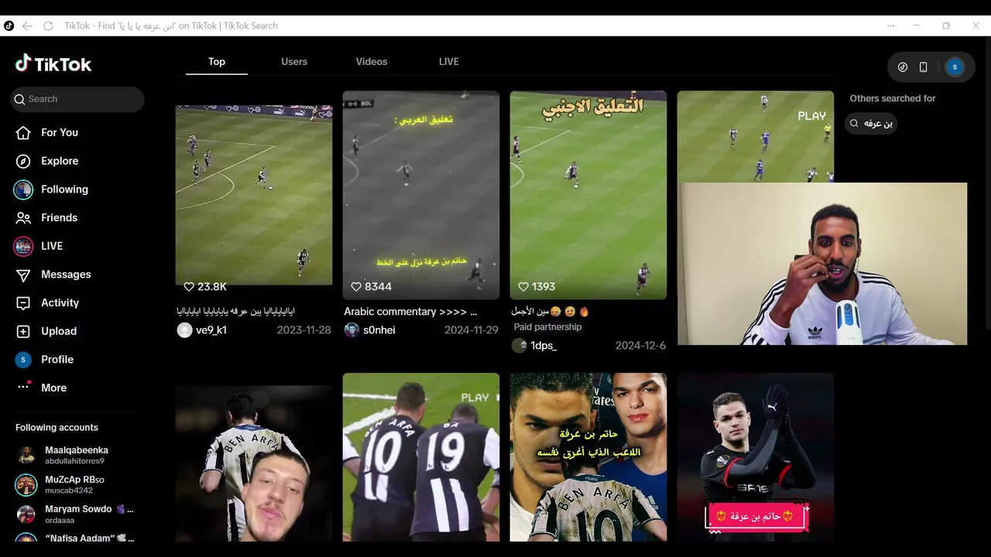Click Maryam Sowdo account avatar
This screenshot has width=991, height=557.
pos(26,514)
